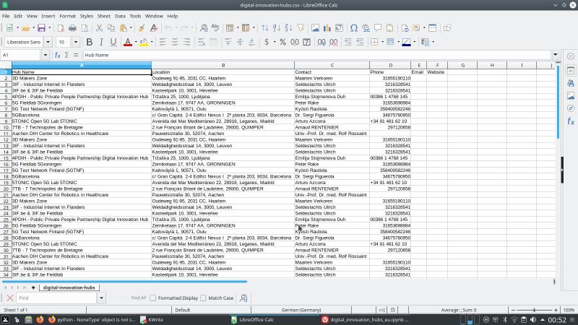Click the formula input line

(317, 55)
